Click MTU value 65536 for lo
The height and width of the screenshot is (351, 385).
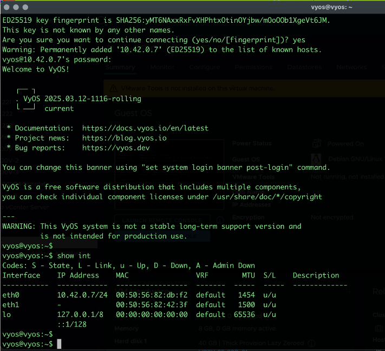(x=244, y=315)
